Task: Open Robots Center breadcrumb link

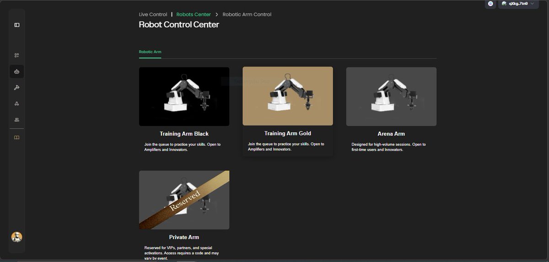Action: point(194,15)
